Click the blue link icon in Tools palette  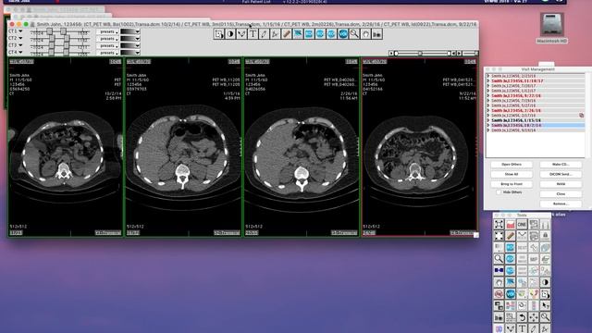499,270
